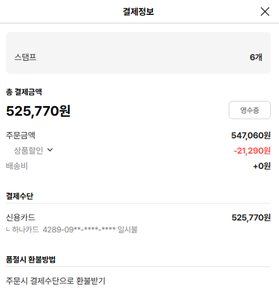Select the large 525,770원 total amount
Screen dimensions: 279x306
(38, 111)
